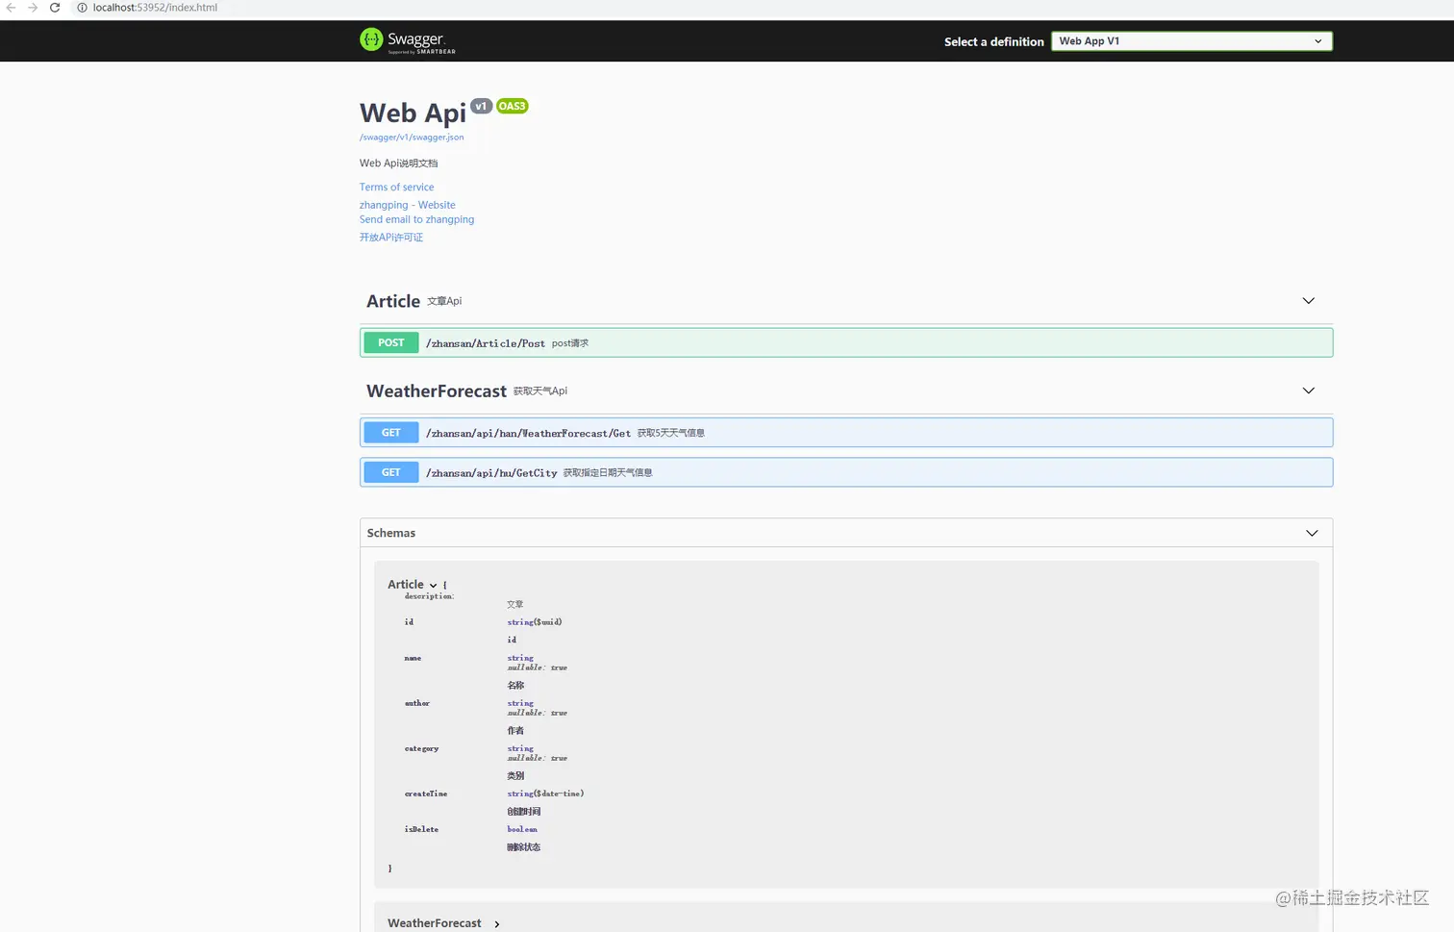The height and width of the screenshot is (932, 1454).
Task: Click the post请求 summary text
Action: tap(570, 343)
